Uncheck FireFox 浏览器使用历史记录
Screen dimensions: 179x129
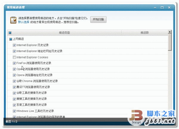pyautogui.click(x=14, y=63)
